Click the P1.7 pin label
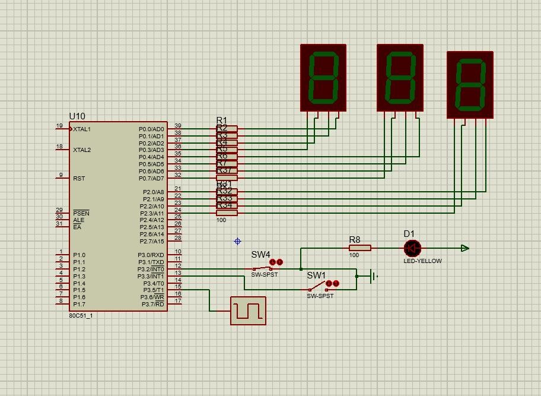The image size is (541, 396). click(x=79, y=304)
